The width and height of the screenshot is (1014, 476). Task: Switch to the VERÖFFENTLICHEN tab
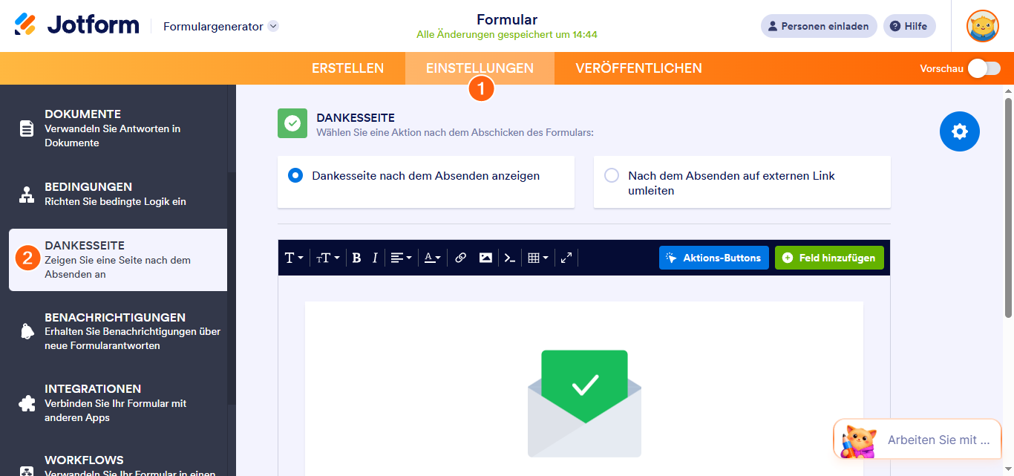pos(639,68)
